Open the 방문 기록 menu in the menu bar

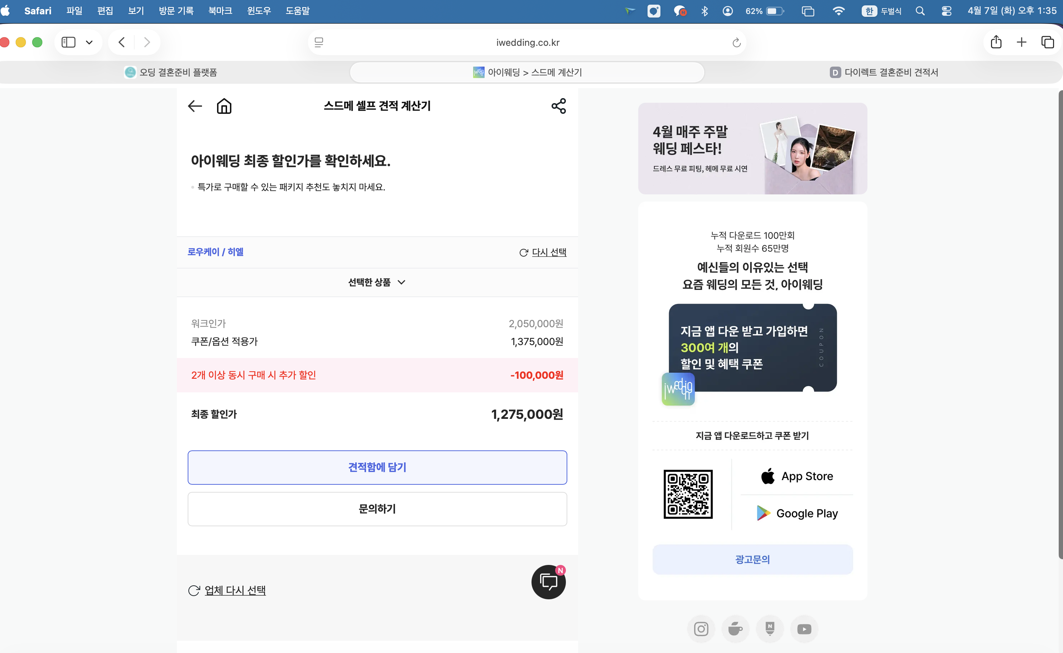tap(176, 11)
